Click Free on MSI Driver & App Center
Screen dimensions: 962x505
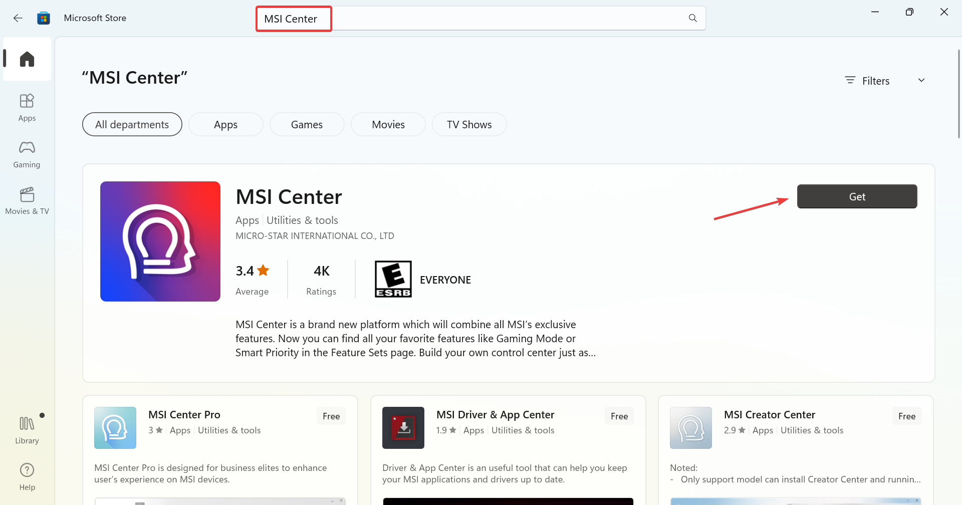(x=619, y=416)
